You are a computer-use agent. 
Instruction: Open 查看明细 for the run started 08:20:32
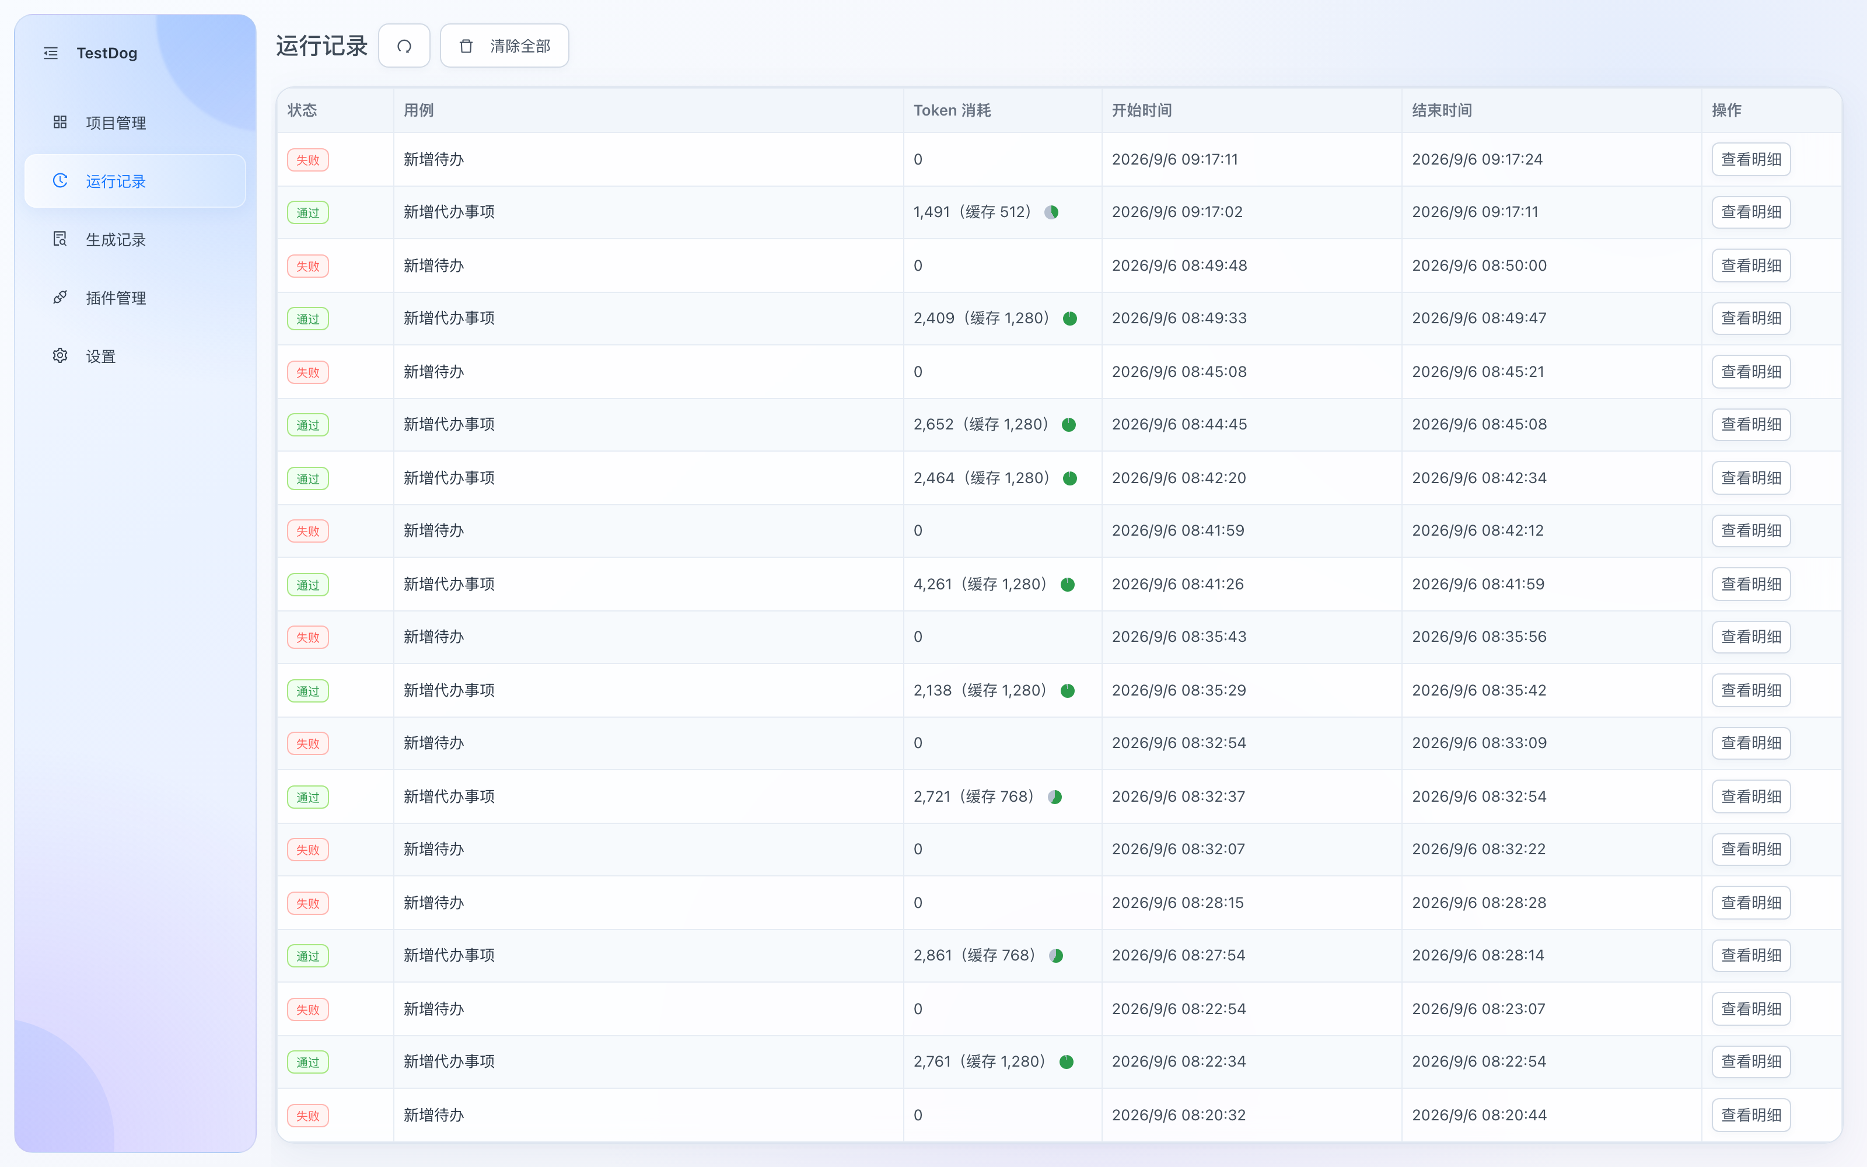click(1751, 1115)
